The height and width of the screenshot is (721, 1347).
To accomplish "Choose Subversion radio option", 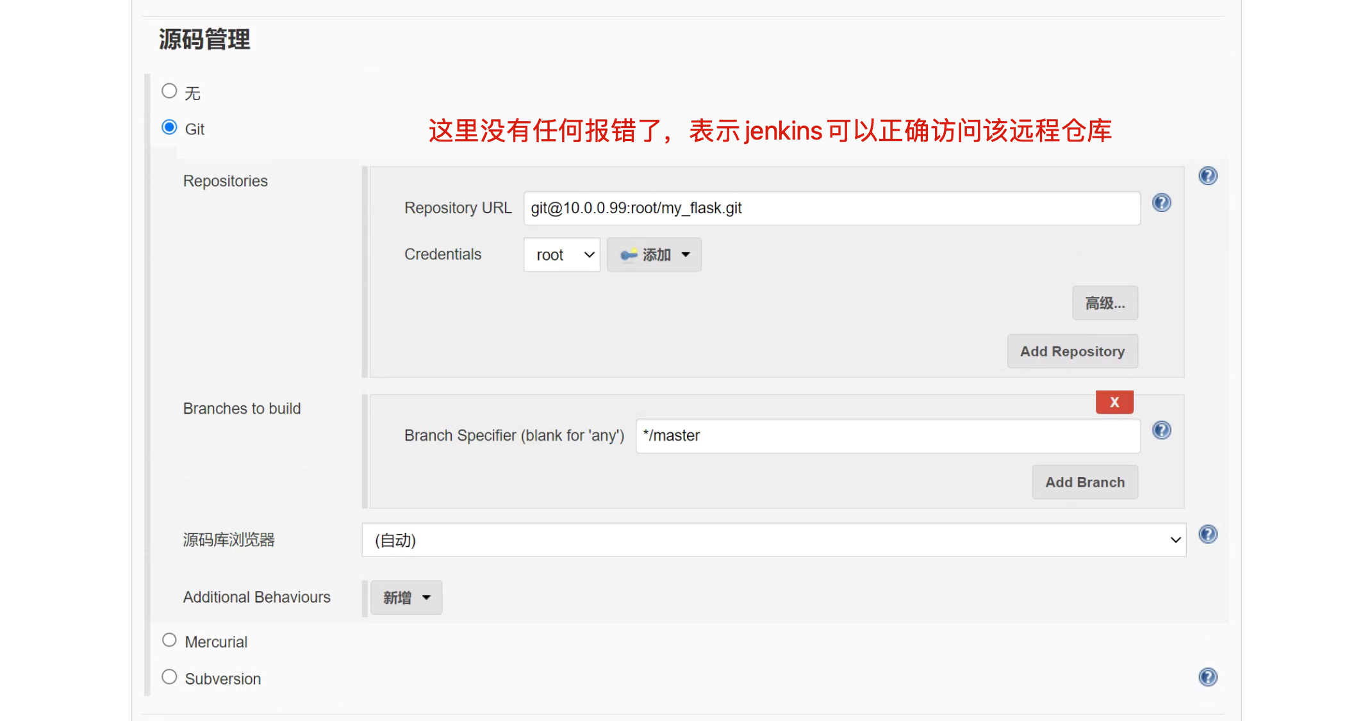I will [x=169, y=677].
